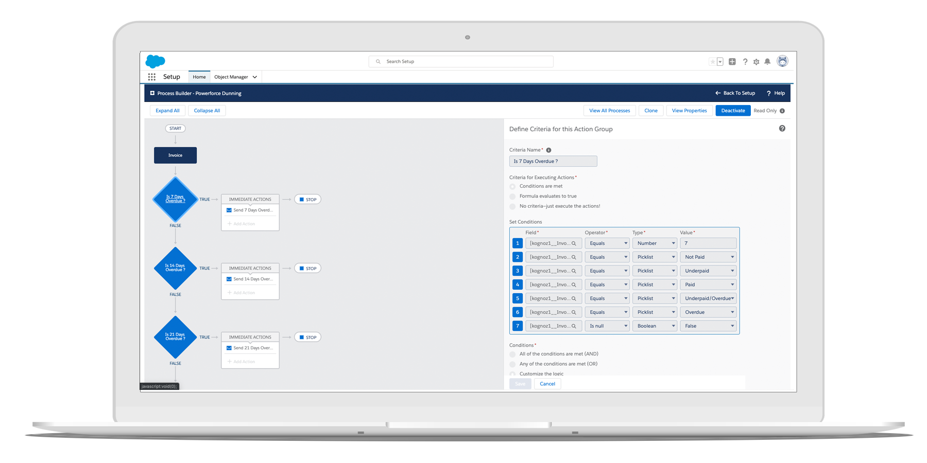This screenshot has width=927, height=463.
Task: Click the Search Setup field
Action: click(x=461, y=62)
